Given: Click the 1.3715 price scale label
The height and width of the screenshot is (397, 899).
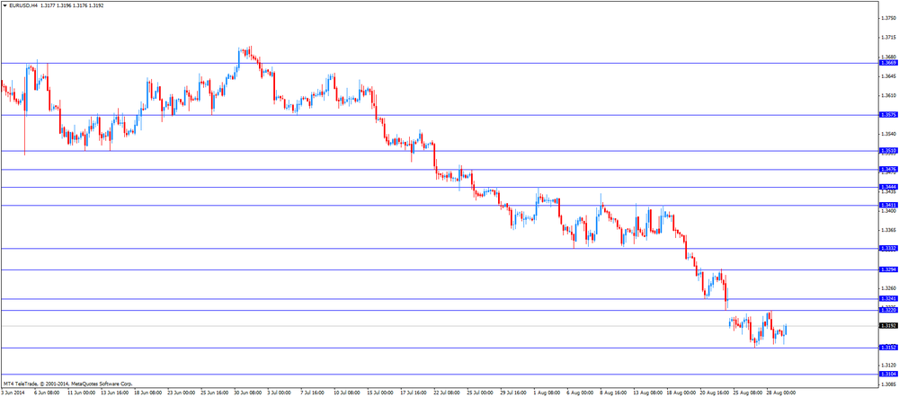Looking at the screenshot, I should point(888,38).
